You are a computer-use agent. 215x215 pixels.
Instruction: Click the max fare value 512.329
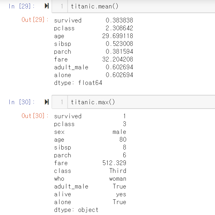(114, 163)
